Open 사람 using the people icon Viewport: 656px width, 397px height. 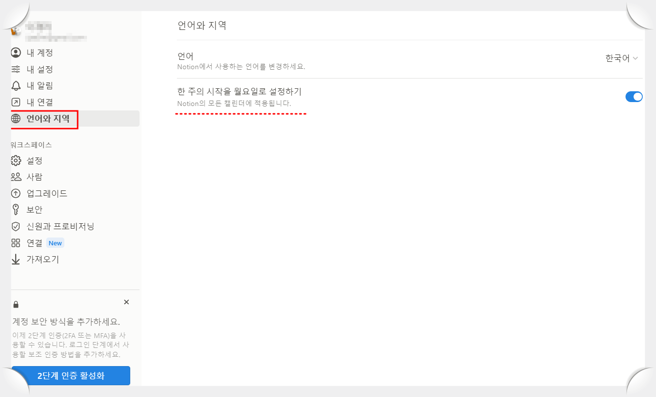15,177
